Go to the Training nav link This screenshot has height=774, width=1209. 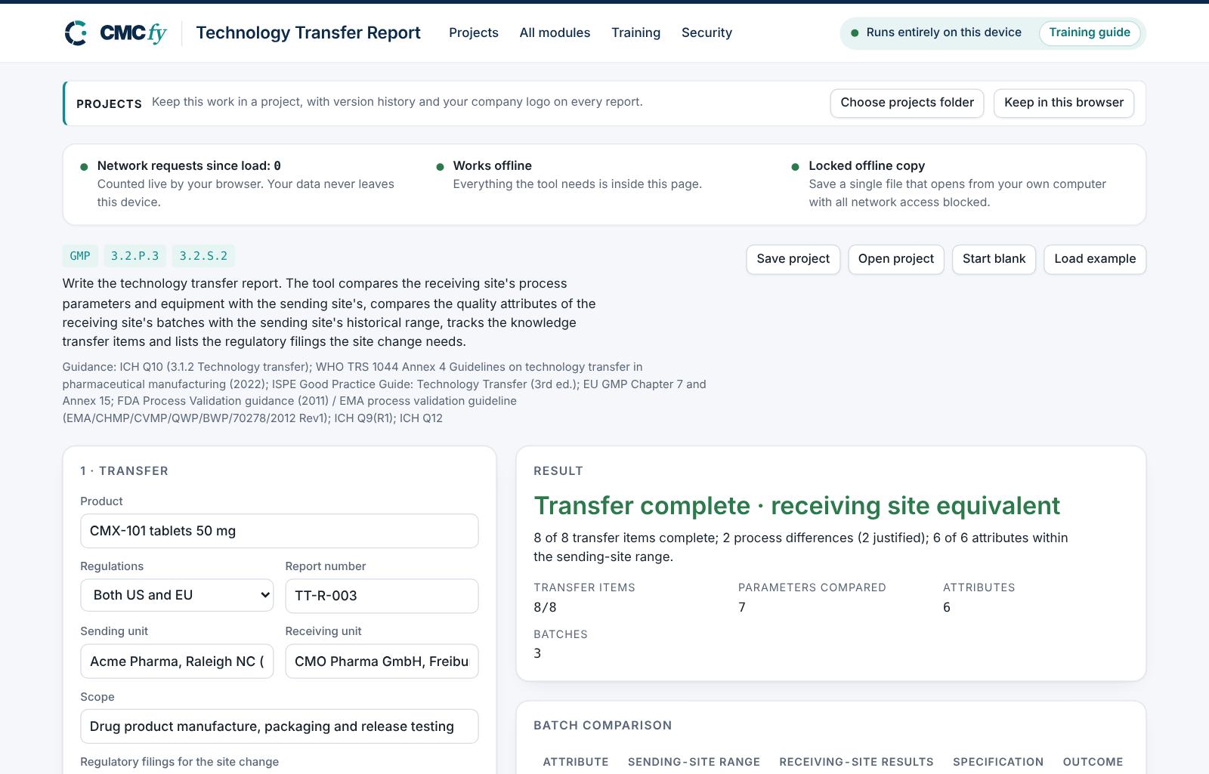tap(635, 33)
